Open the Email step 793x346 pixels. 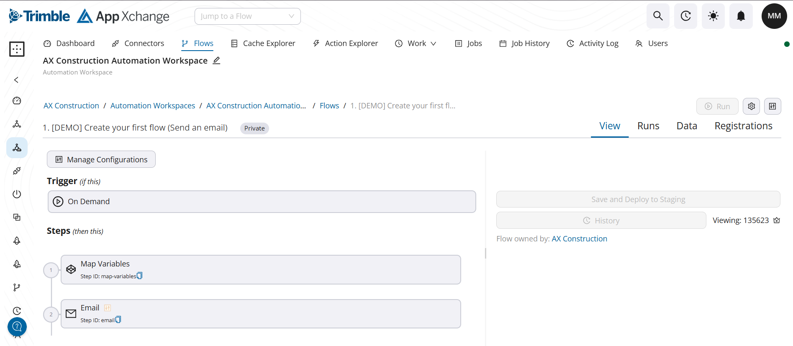coord(261,314)
